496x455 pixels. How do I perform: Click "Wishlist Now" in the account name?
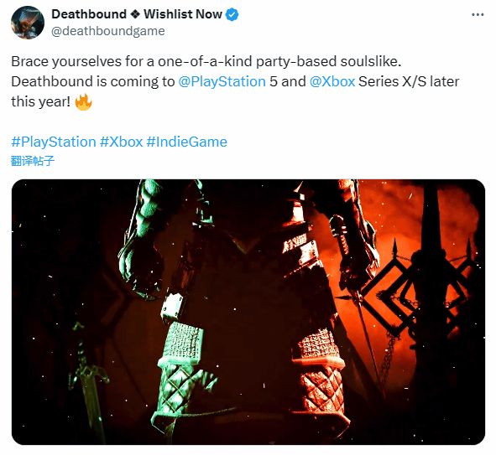[183, 14]
